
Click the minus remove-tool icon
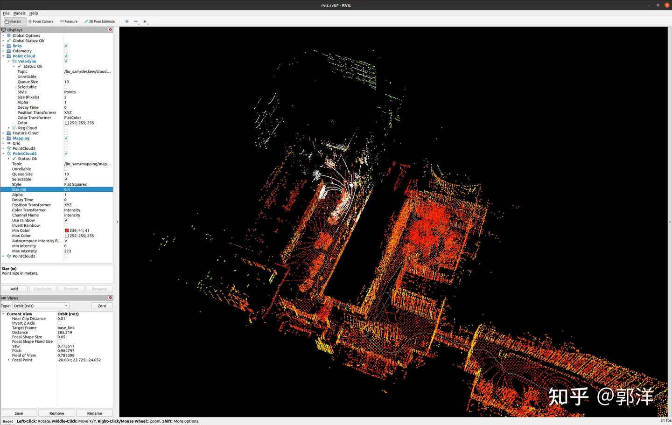coord(136,21)
